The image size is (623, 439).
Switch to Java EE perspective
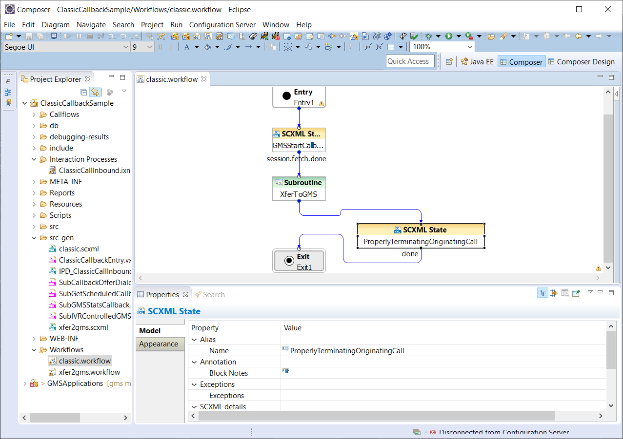(477, 62)
